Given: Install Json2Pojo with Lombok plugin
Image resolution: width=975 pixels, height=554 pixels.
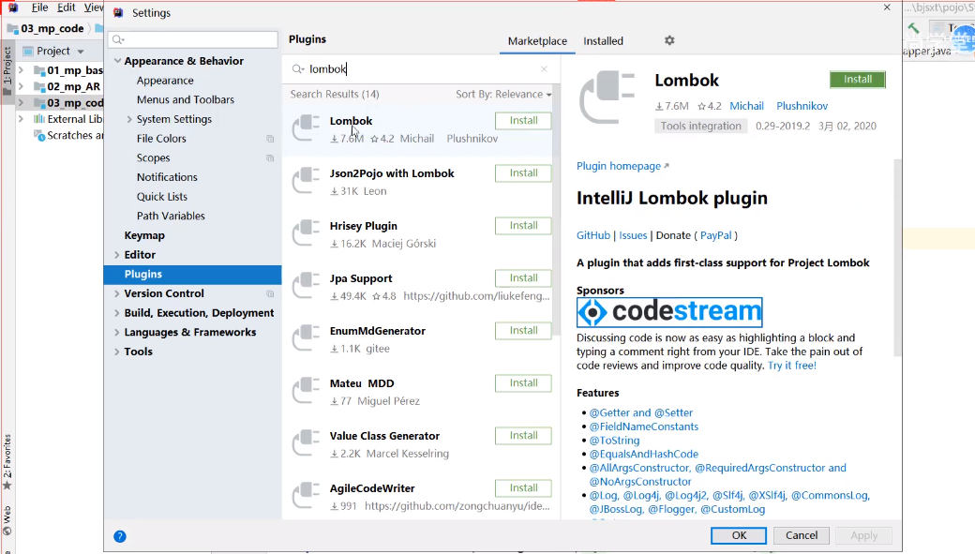Looking at the screenshot, I should [523, 172].
